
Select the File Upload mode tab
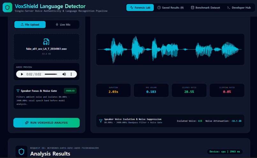(30, 24)
